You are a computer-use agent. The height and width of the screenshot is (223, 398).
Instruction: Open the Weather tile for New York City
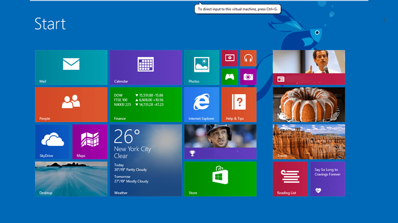click(146, 160)
